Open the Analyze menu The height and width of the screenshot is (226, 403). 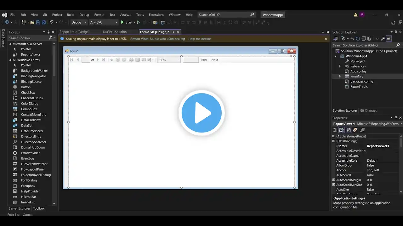point(126,15)
